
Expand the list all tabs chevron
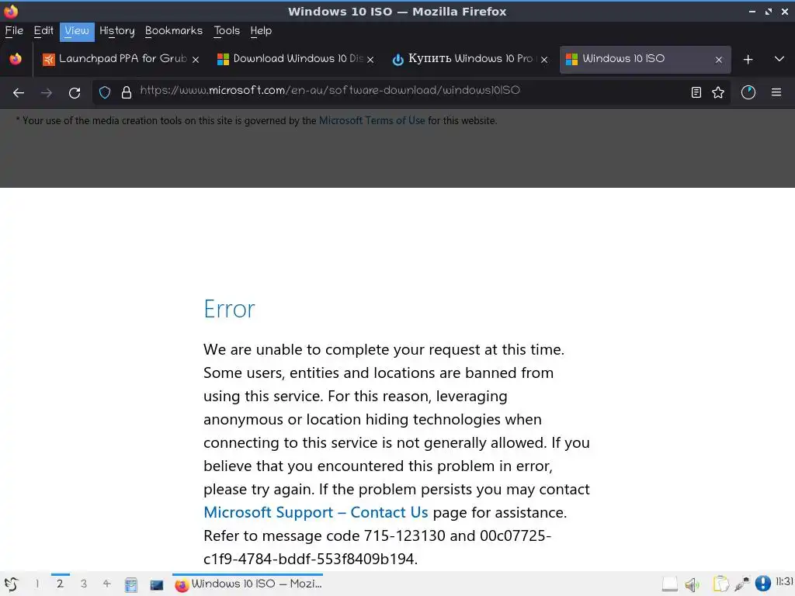tap(779, 59)
